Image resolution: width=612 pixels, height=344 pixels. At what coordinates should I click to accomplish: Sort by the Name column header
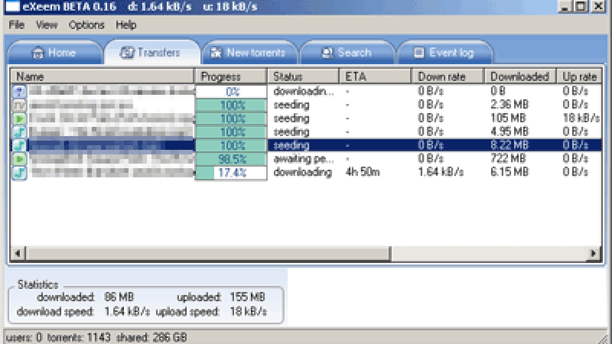[103, 76]
